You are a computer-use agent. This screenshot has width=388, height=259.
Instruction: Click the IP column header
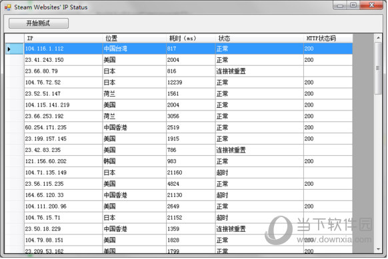(63, 39)
